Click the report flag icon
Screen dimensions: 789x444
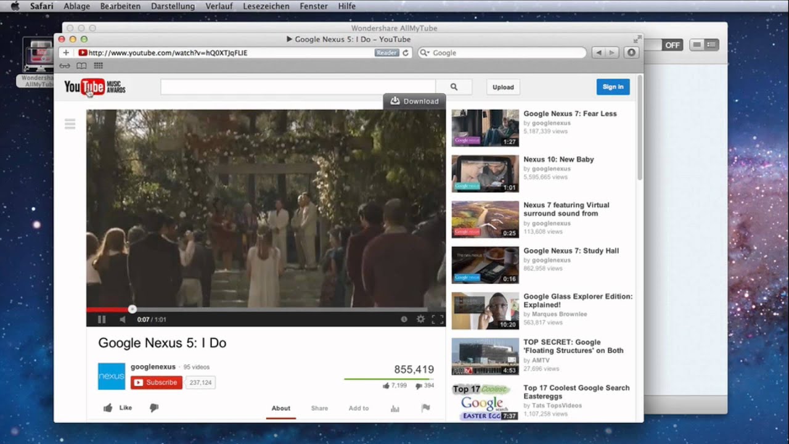(x=425, y=408)
